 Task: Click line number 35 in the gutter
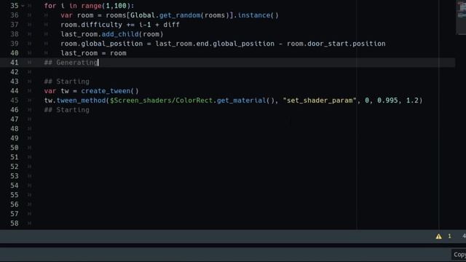15,6
